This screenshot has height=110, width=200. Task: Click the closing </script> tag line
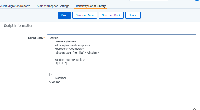(x=55, y=82)
